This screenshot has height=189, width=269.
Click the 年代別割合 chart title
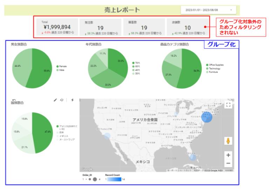pos(94,44)
